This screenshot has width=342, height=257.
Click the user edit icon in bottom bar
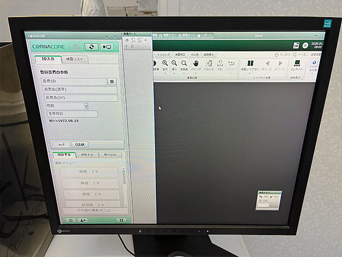(83, 220)
